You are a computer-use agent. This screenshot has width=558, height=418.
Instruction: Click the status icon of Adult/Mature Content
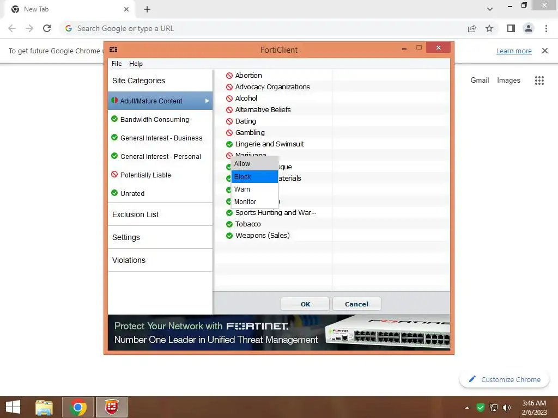[114, 101]
